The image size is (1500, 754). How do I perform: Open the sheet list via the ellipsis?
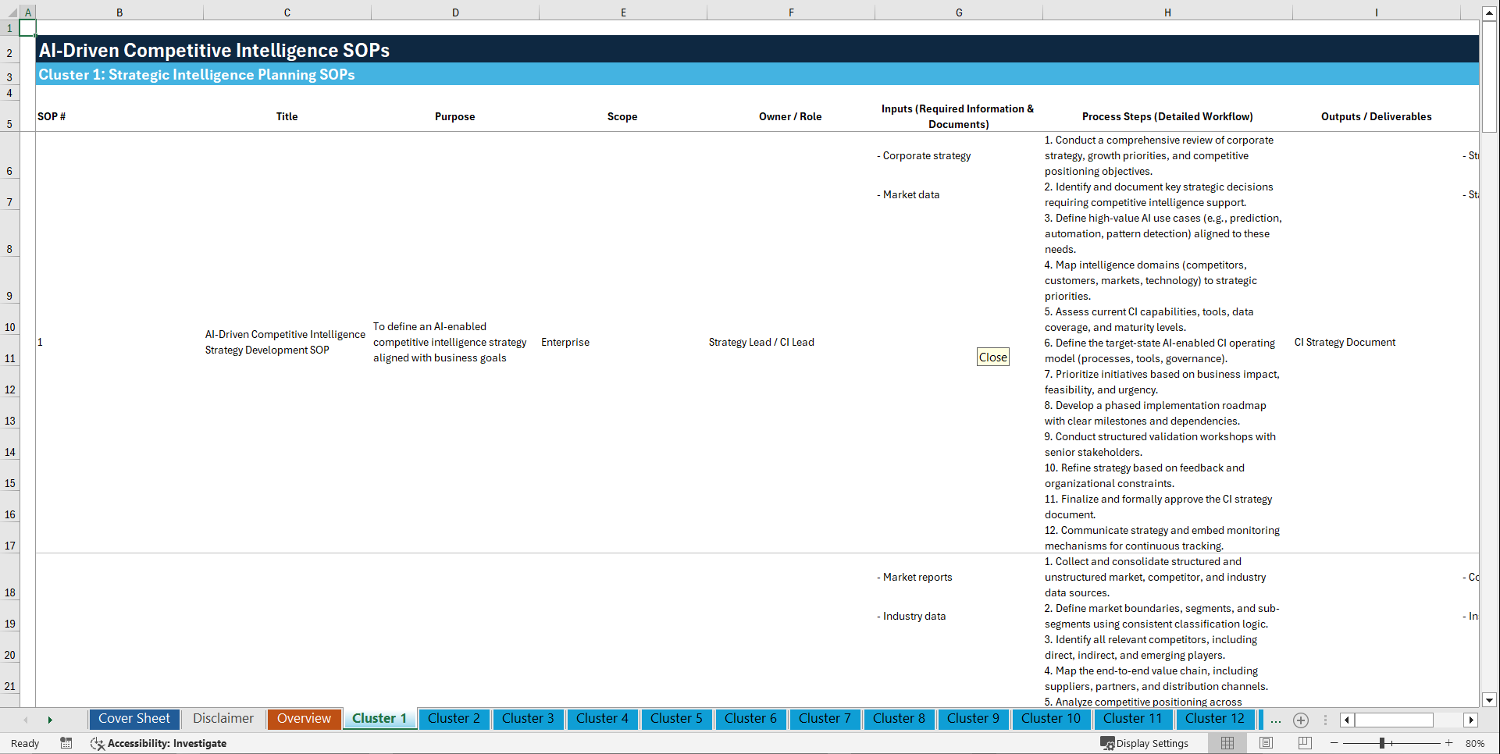click(1276, 720)
